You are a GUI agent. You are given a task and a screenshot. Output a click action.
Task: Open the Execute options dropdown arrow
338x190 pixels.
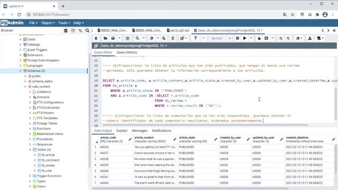point(251,38)
